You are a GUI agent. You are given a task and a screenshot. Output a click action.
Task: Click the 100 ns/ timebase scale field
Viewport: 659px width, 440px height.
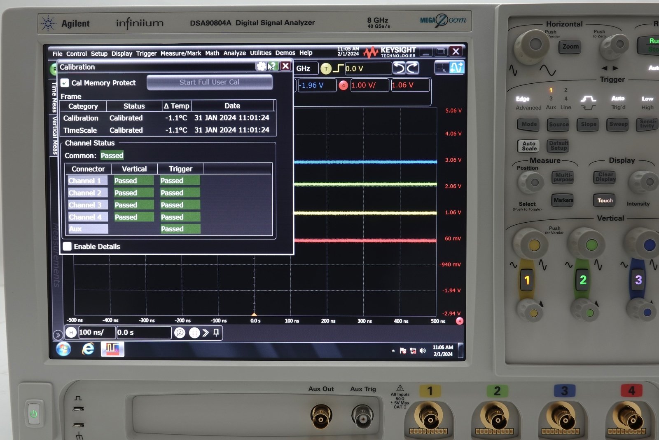(x=96, y=332)
